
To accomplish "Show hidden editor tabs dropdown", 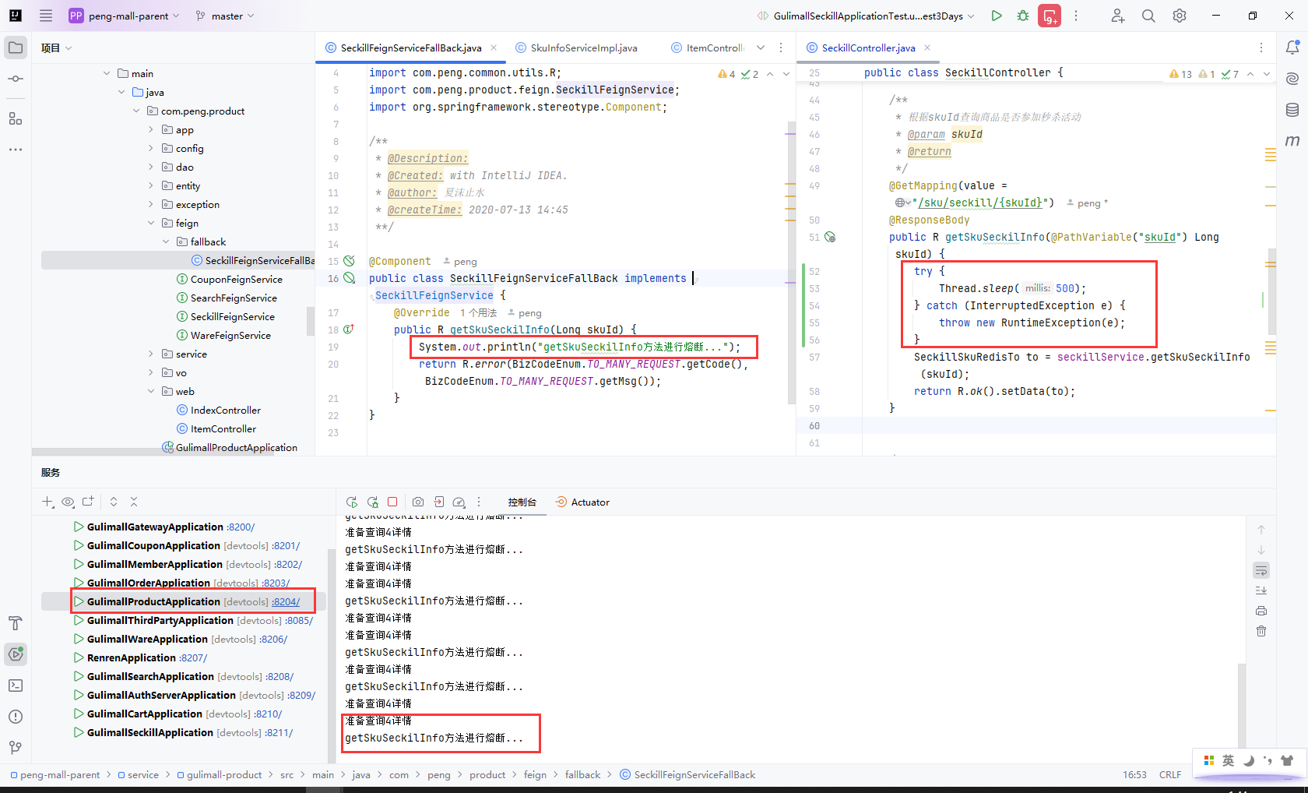I will tap(761, 48).
